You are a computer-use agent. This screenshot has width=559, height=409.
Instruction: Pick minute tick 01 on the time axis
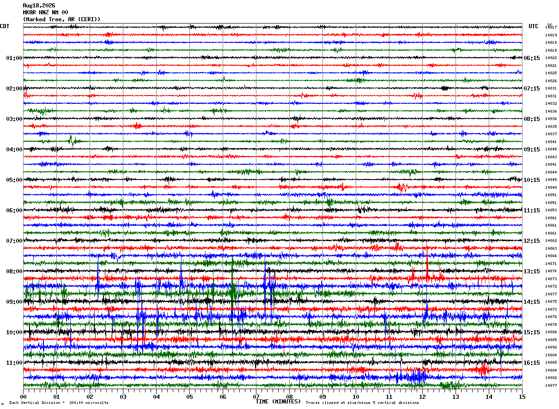pyautogui.click(x=56, y=397)
